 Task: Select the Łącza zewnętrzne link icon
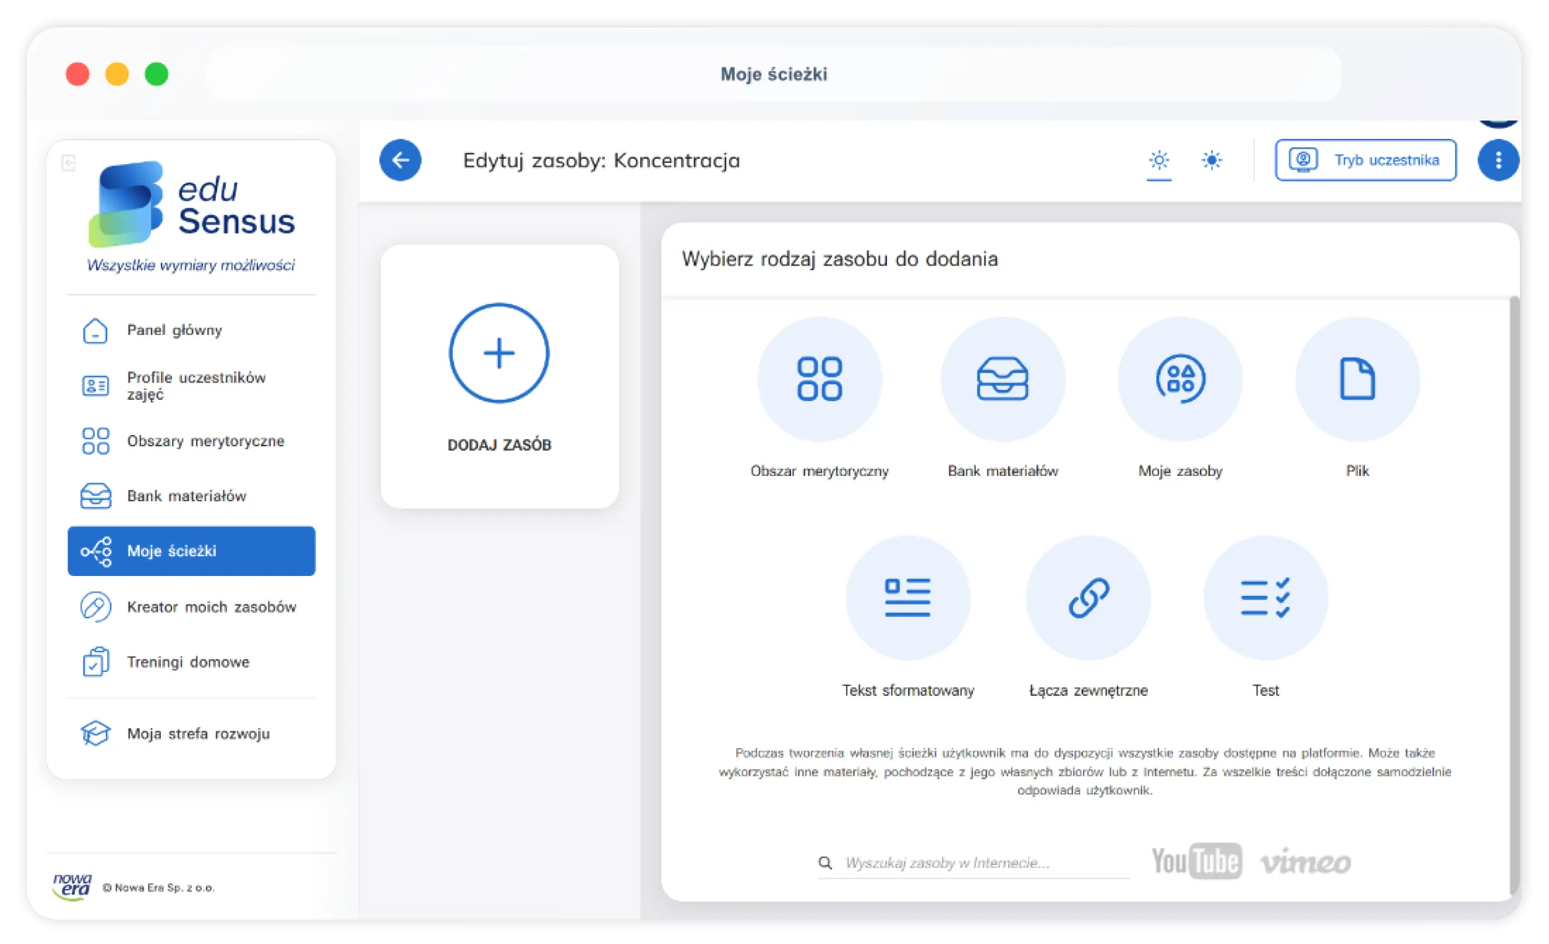point(1088,598)
